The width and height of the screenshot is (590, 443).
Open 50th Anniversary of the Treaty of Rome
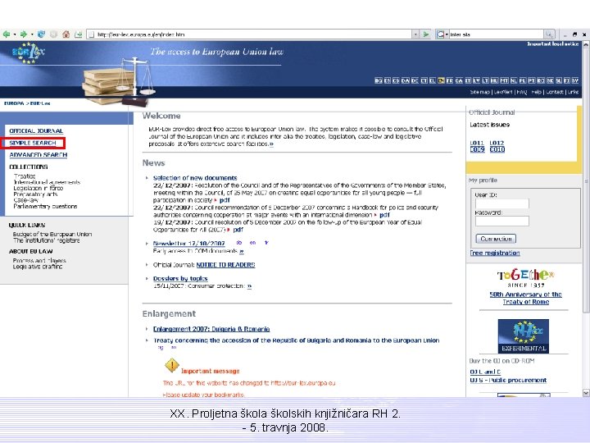525,298
